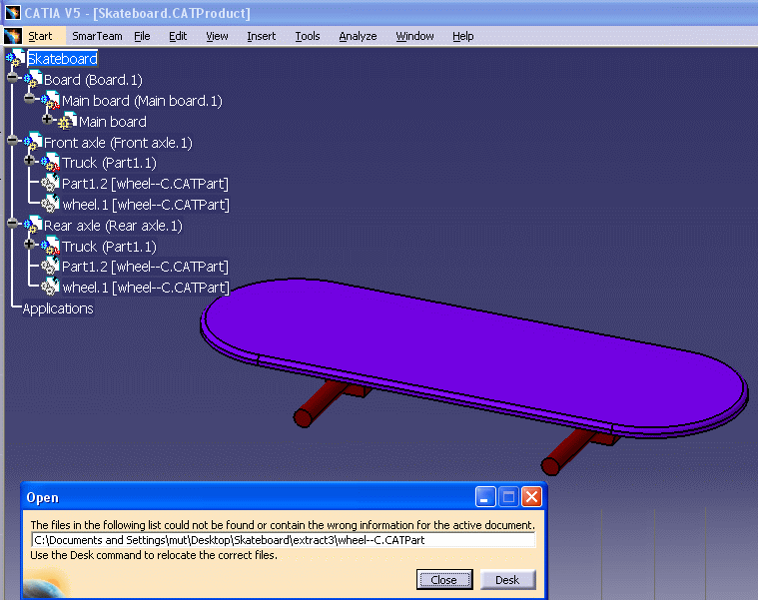Screen dimensions: 758x600
Task: Select the Applications item in the tree
Action: pos(58,308)
